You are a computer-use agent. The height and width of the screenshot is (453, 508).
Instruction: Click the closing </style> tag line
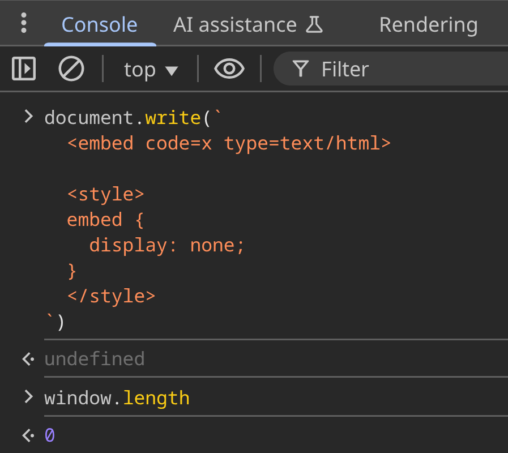tap(111, 296)
